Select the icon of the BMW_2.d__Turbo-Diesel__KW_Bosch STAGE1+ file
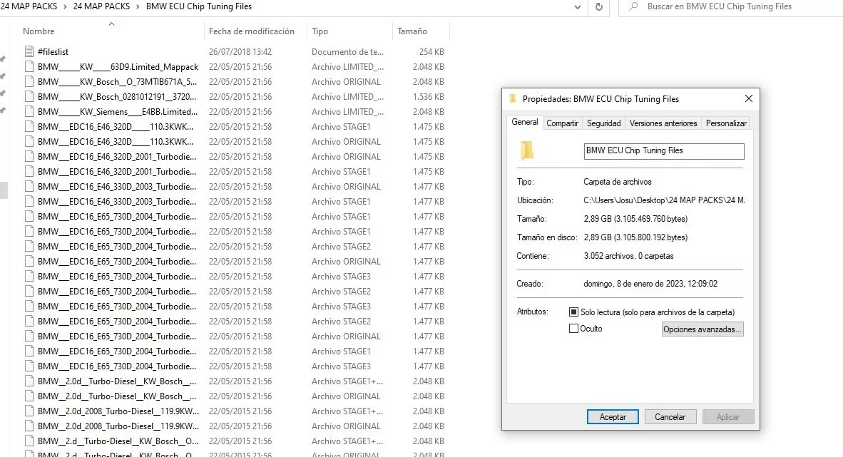Image resolution: width=843 pixels, height=457 pixels. pyautogui.click(x=29, y=441)
